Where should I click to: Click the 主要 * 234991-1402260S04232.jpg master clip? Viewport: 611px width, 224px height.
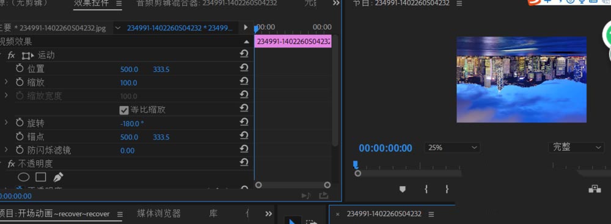53,28
